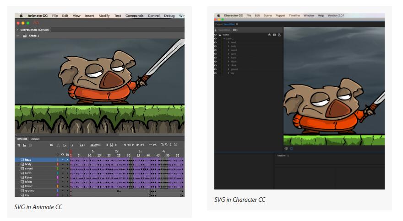Viewport: 403px width, 221px height.
Task: Open the Puppet panel menu icon in Character CC
Action: click(237, 24)
